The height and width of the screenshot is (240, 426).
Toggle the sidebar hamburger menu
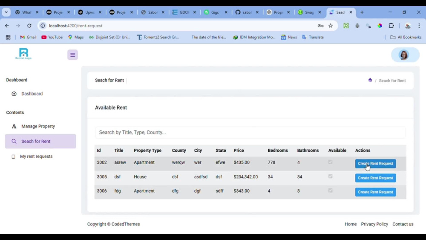(x=72, y=55)
